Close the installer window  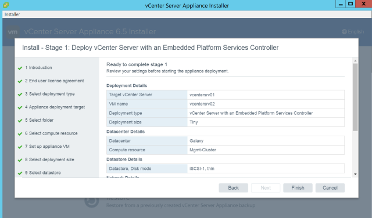click(x=363, y=4)
